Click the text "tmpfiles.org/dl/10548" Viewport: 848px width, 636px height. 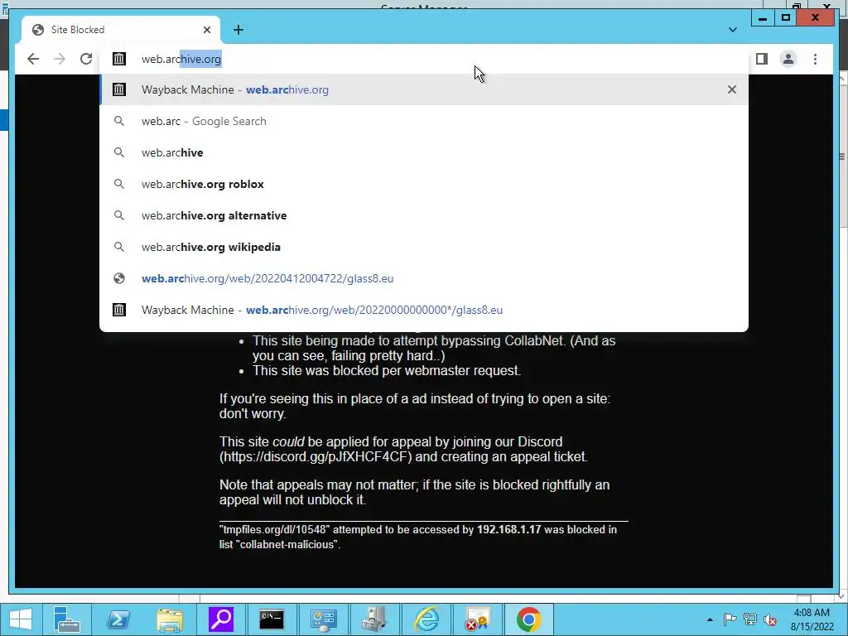point(275,529)
